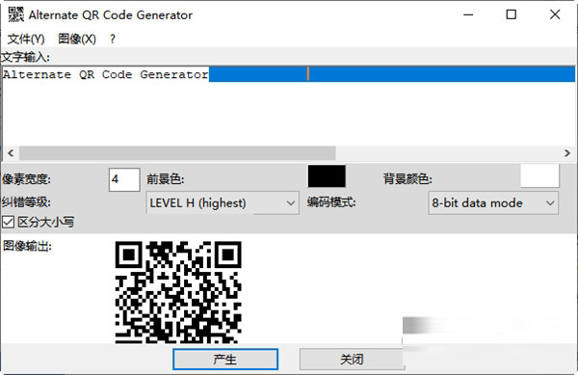Maximize the Alternate QR Code Generator window
This screenshot has height=375, width=578.
511,14
